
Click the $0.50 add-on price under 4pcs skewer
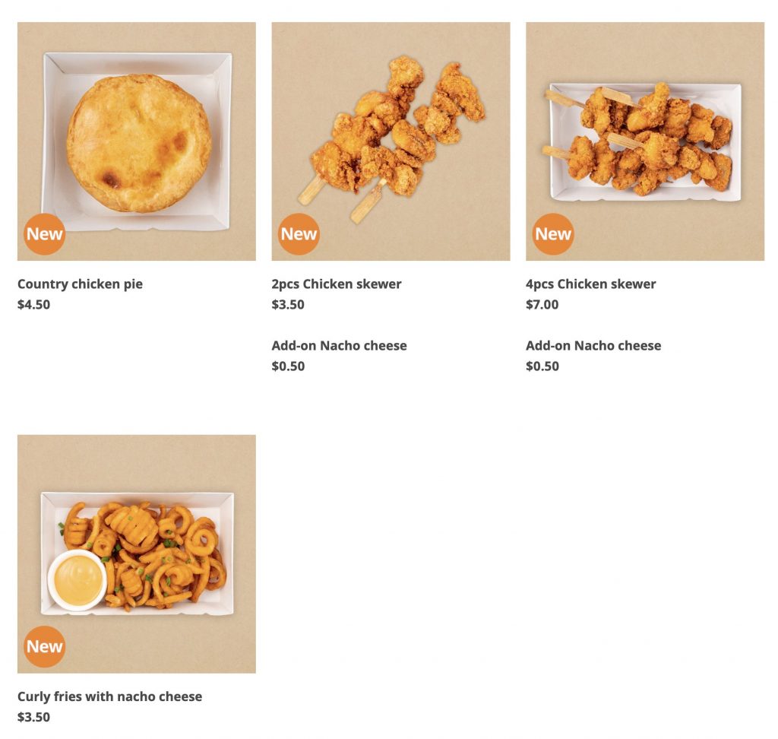pyautogui.click(x=542, y=366)
